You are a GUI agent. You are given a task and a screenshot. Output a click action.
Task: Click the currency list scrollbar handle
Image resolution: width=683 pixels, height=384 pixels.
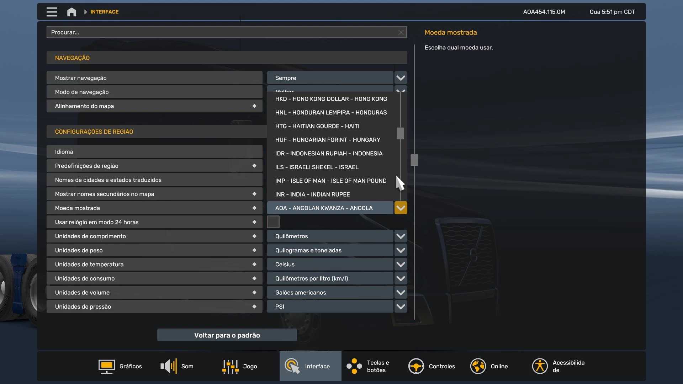(x=400, y=134)
